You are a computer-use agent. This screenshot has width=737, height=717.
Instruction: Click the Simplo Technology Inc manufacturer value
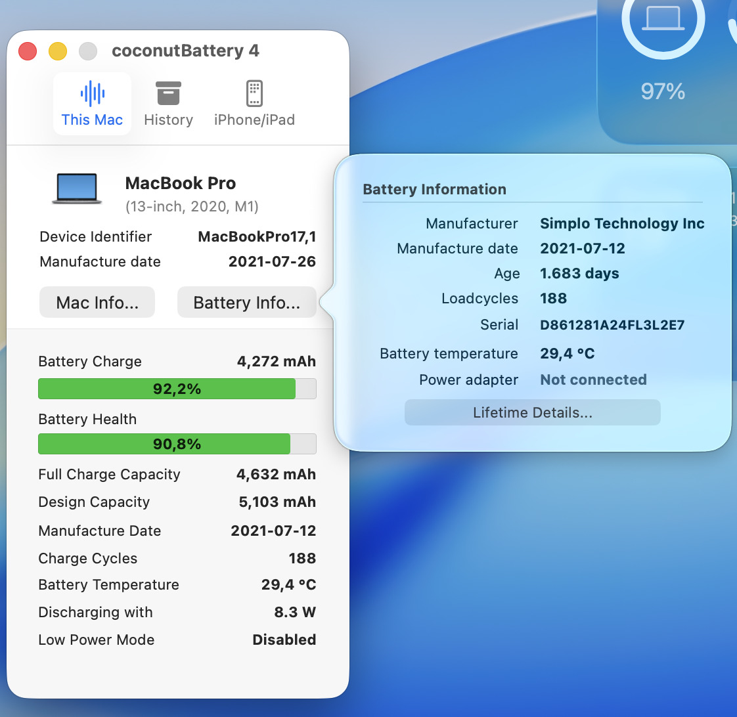(622, 223)
